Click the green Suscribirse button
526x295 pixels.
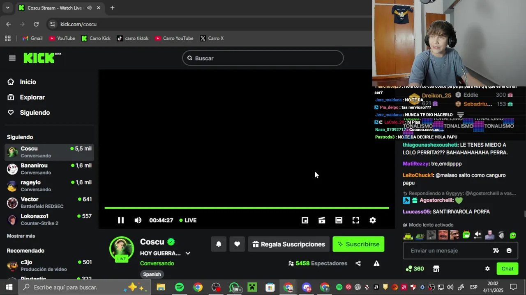click(358, 244)
